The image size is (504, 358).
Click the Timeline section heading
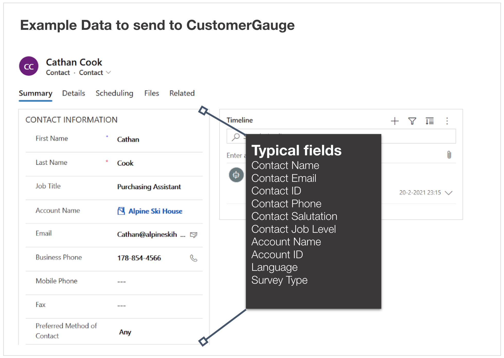point(240,120)
